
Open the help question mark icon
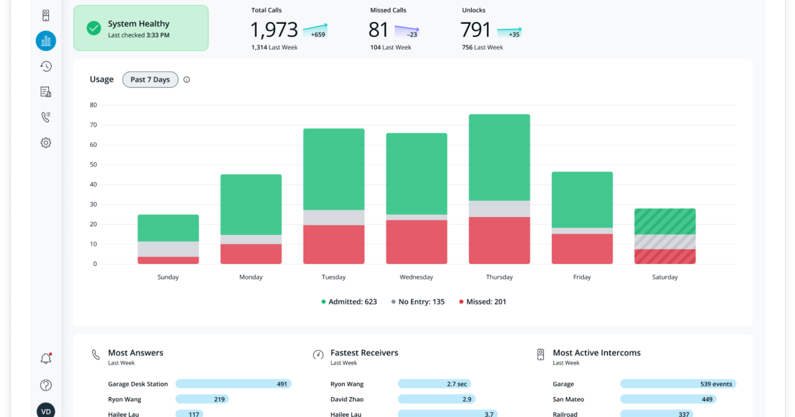point(46,385)
